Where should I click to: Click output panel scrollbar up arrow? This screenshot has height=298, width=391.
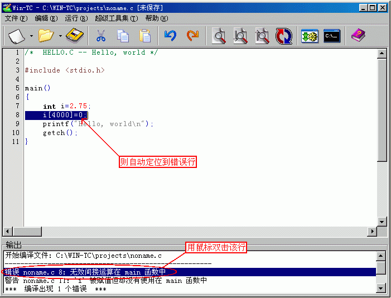pyautogui.click(x=381, y=256)
